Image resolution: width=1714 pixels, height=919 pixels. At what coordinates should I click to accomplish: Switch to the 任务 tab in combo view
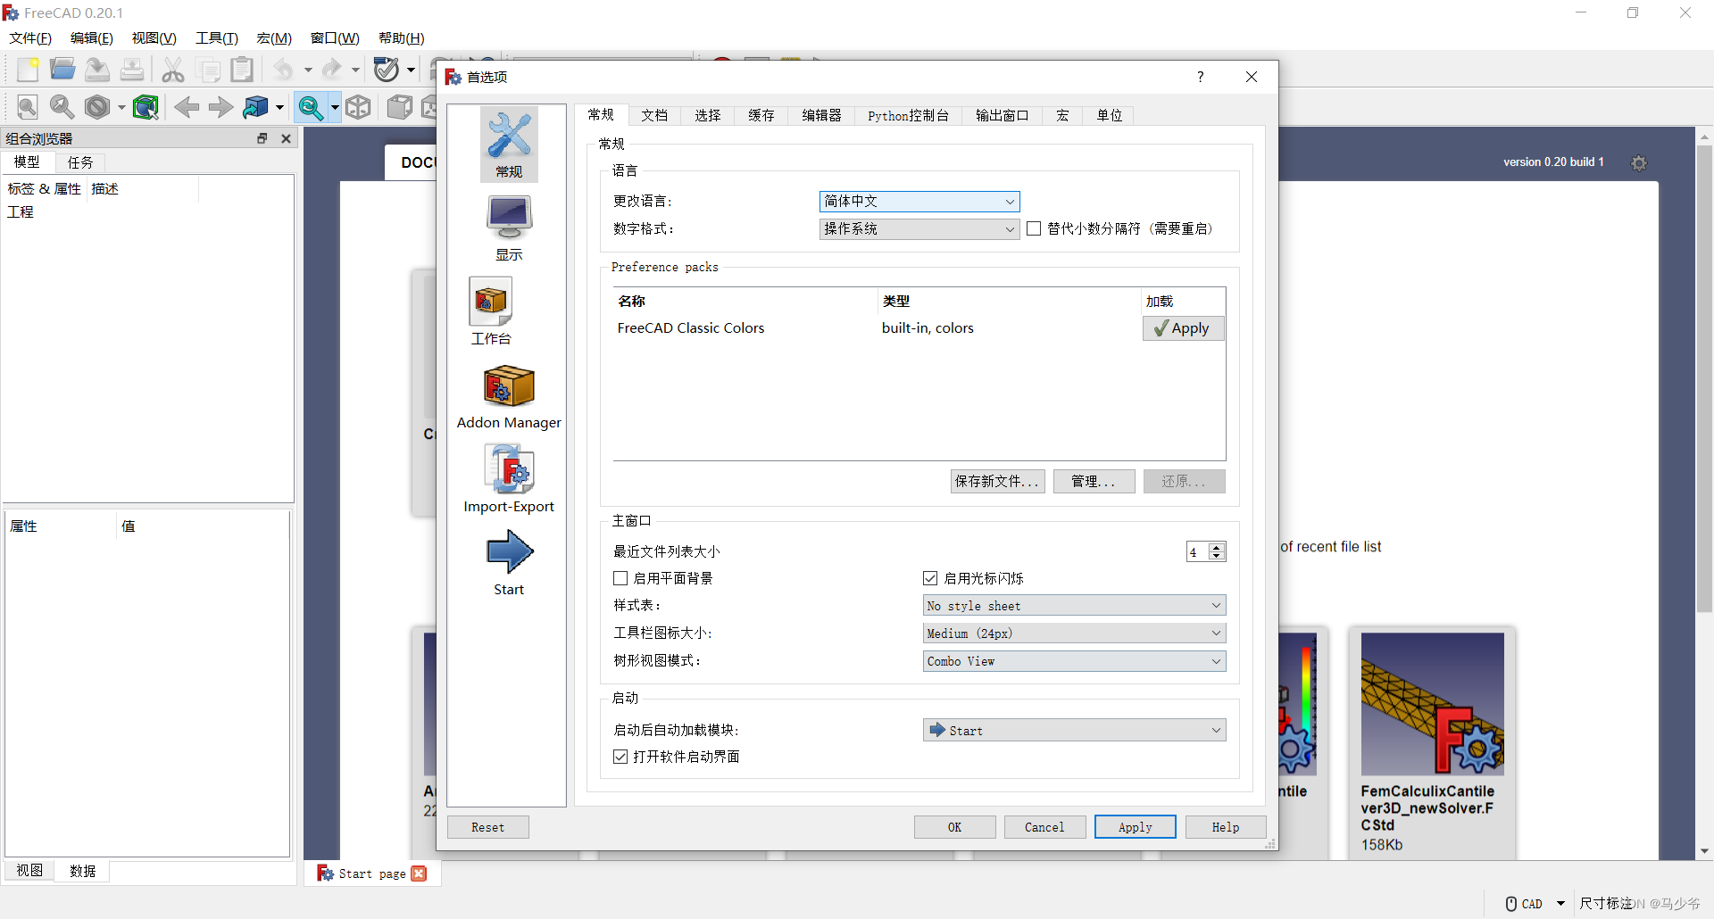coord(80,162)
